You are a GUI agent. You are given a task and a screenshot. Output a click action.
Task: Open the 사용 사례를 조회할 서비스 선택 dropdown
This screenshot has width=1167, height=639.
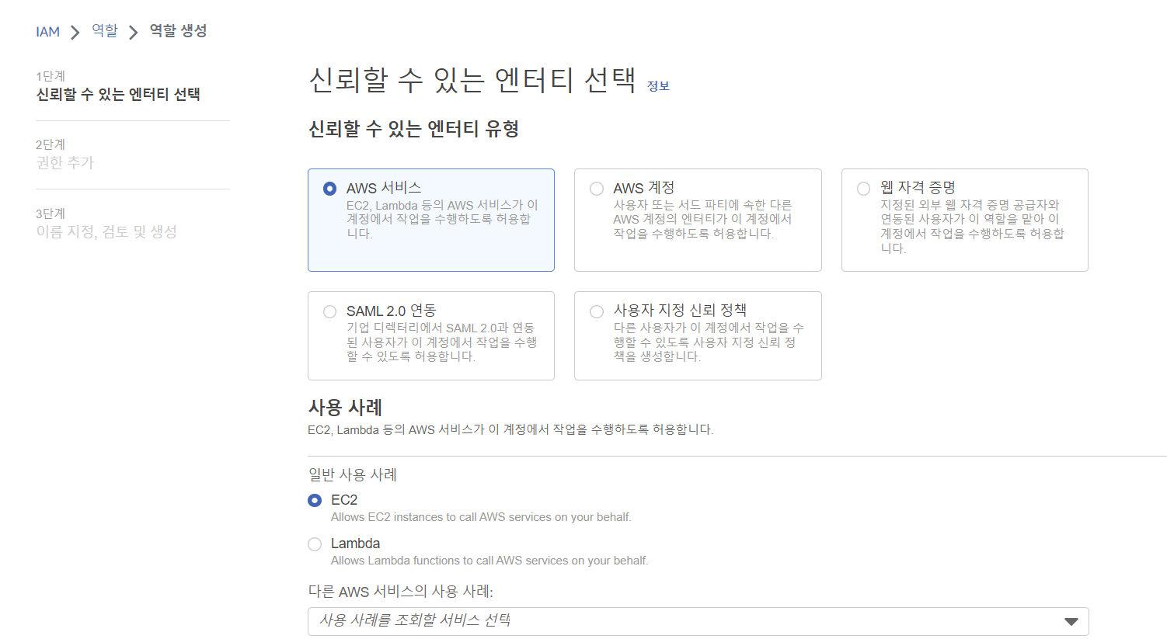coord(698,621)
